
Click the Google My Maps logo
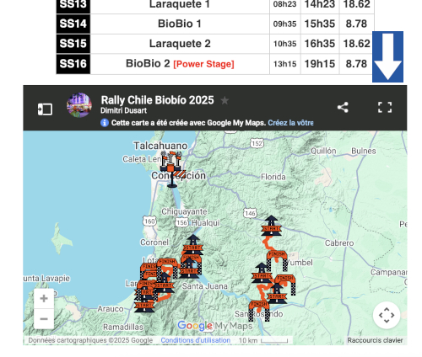[215, 326]
